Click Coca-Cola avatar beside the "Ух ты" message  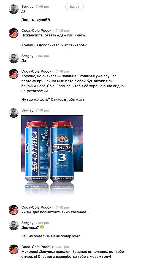(x=14, y=210)
